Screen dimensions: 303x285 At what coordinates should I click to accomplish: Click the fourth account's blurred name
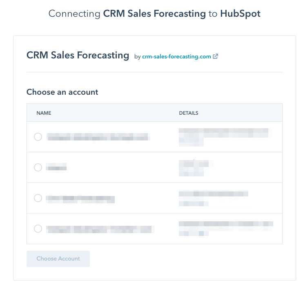[100, 229]
